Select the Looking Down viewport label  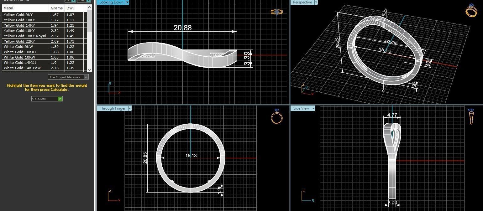[x=111, y=2]
